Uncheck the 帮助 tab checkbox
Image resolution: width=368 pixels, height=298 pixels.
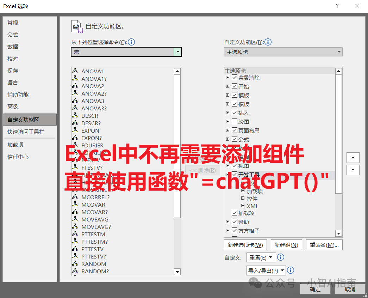click(x=235, y=221)
